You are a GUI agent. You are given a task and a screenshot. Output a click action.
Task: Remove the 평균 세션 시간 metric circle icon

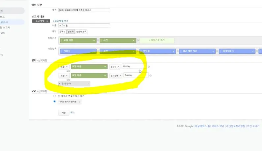coord(217,51)
